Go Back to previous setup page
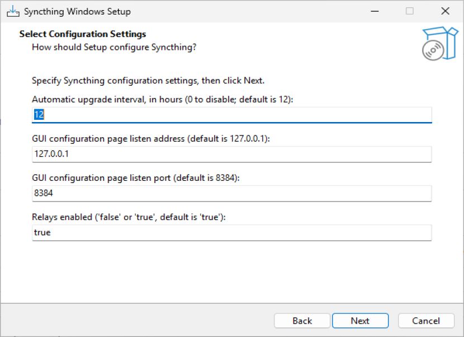This screenshot has width=464, height=337. [x=302, y=321]
